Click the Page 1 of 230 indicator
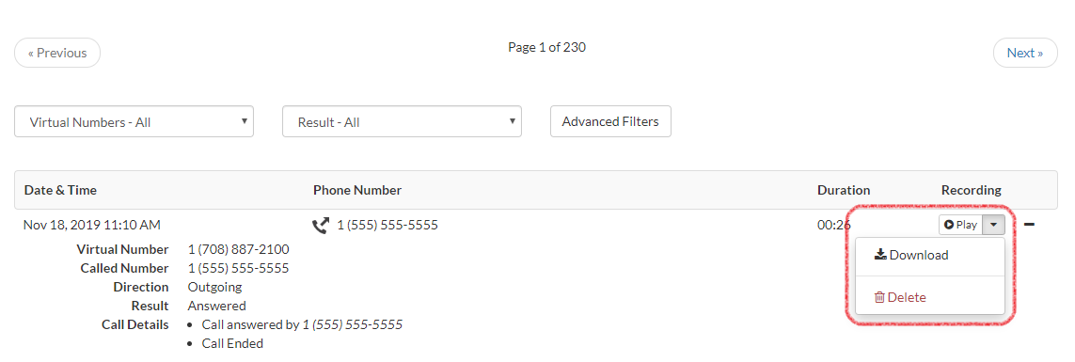1075x362 pixels. tap(547, 47)
